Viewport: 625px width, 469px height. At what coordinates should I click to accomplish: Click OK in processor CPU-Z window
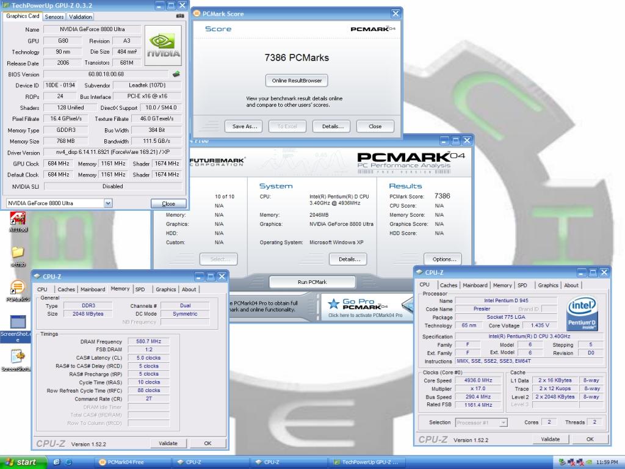pos(590,439)
